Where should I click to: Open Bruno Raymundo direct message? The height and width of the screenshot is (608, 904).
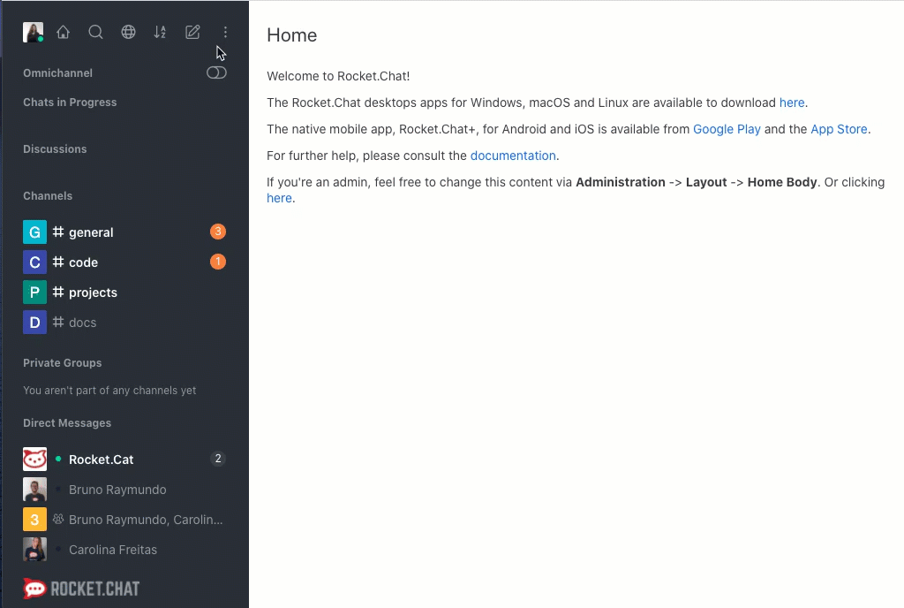pyautogui.click(x=124, y=490)
